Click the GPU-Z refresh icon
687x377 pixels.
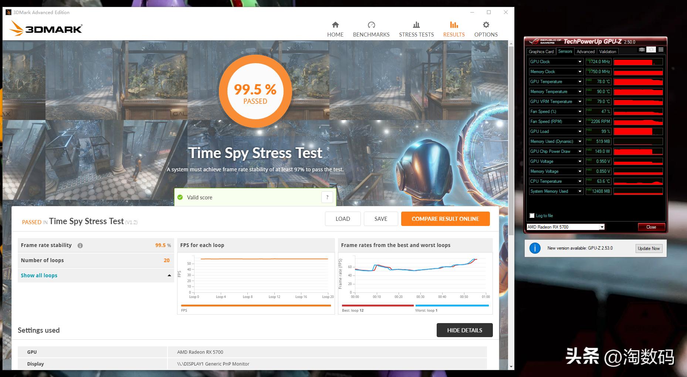[x=652, y=50]
